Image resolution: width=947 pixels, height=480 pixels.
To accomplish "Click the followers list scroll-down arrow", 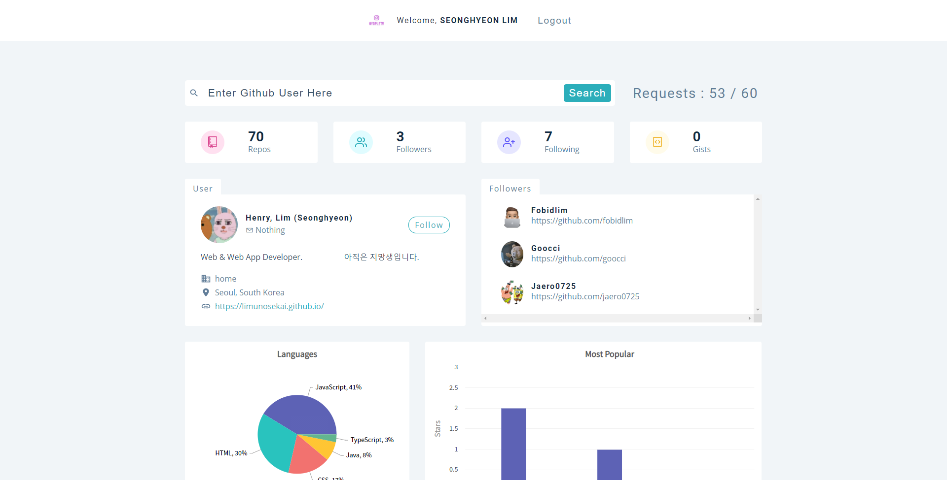I will pos(758,310).
